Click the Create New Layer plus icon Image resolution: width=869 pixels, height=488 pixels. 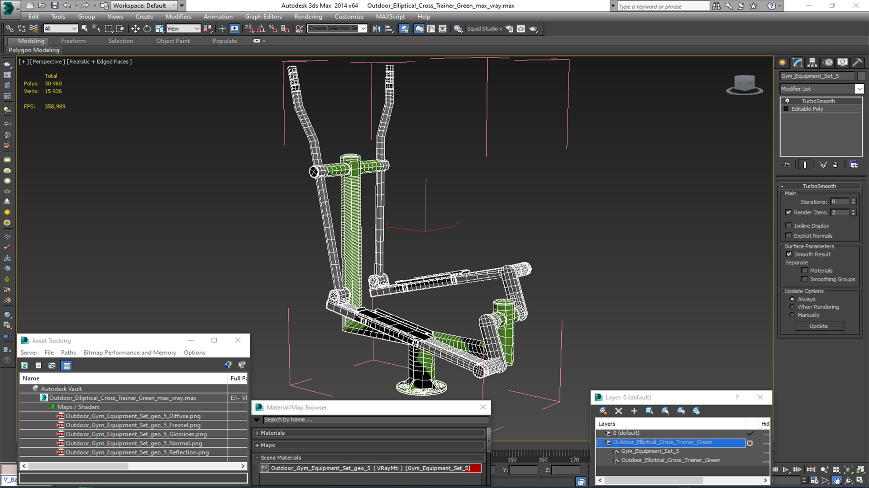(x=634, y=411)
